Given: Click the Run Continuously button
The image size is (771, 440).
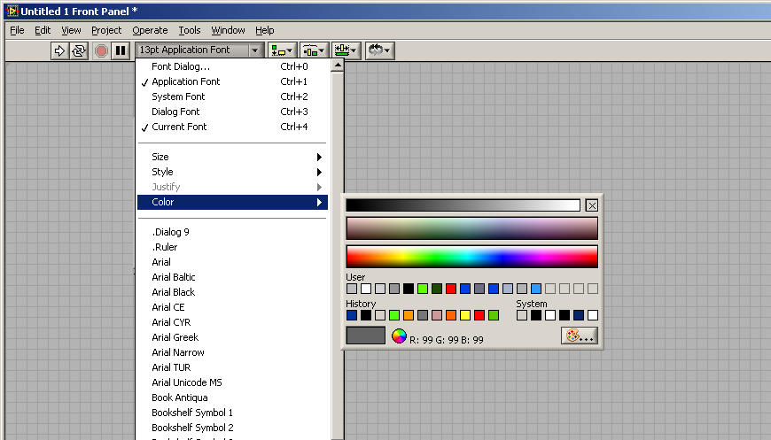Looking at the screenshot, I should (x=79, y=50).
